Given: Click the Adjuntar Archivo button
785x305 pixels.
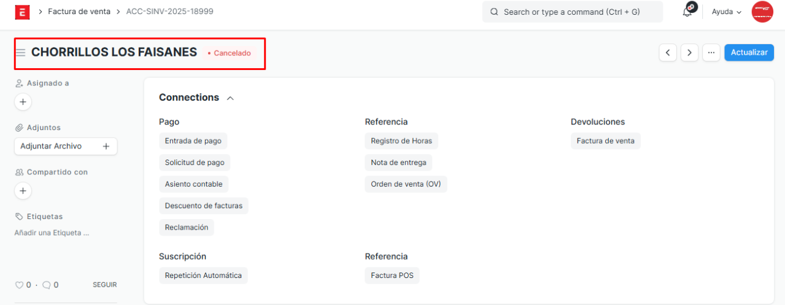Looking at the screenshot, I should 65,146.
